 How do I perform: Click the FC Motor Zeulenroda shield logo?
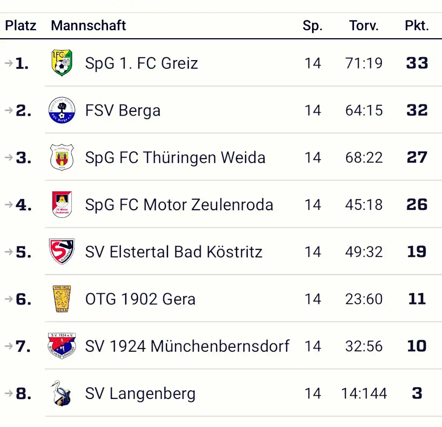62,205
